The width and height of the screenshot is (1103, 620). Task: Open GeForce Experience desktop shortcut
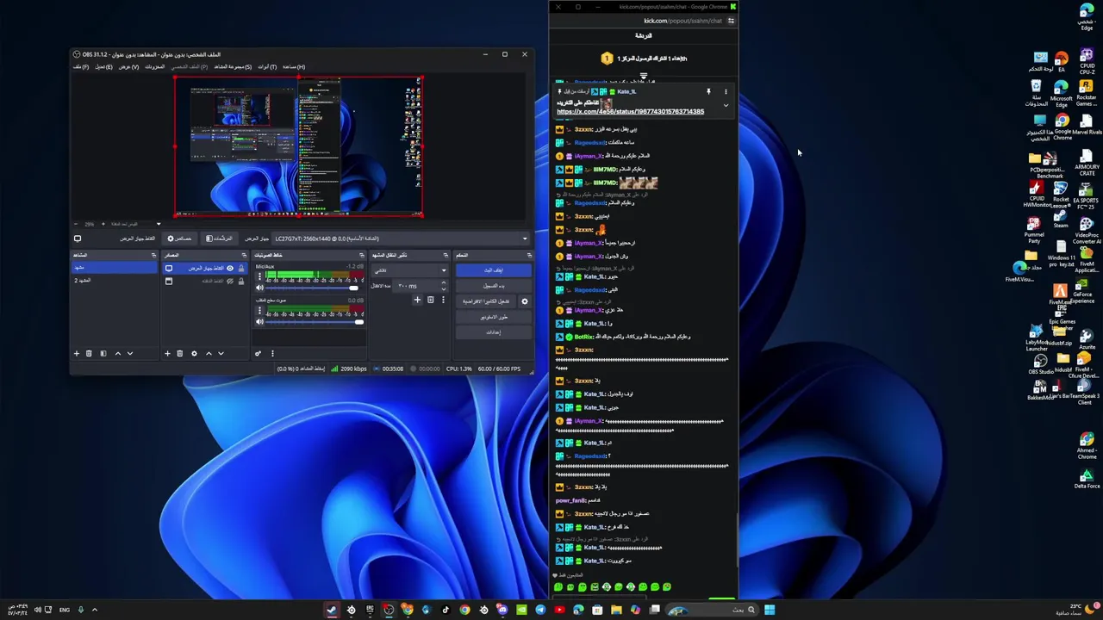pyautogui.click(x=1083, y=289)
